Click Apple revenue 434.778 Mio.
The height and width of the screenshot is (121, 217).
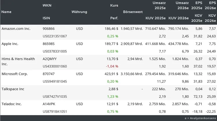(179, 44)
